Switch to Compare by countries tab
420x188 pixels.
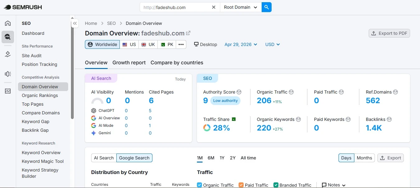[x=177, y=62]
